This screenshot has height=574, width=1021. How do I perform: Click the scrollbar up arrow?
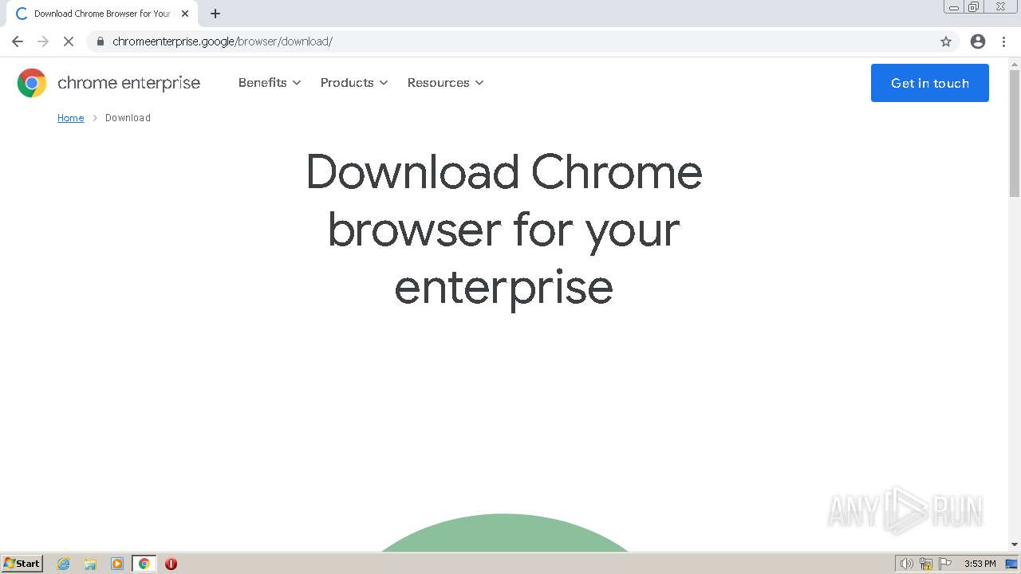[x=1015, y=64]
